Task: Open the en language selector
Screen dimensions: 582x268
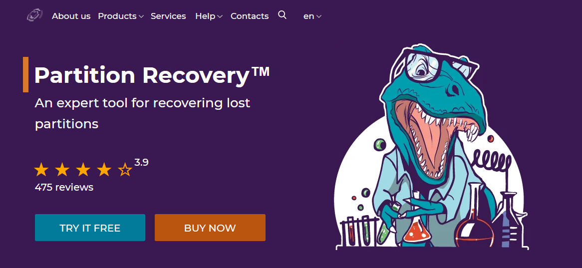Action: point(312,16)
